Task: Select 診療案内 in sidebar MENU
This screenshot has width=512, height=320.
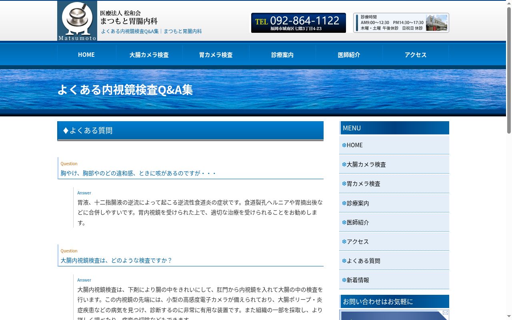Action: [x=394, y=203]
